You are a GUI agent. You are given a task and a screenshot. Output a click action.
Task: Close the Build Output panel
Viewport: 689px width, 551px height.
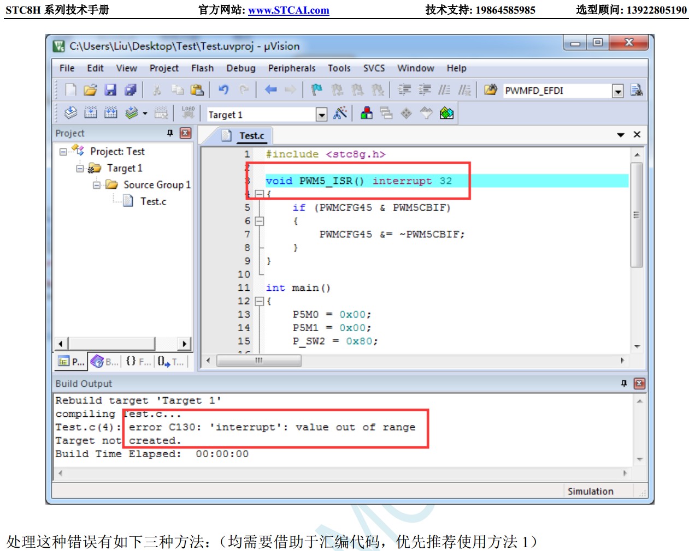pyautogui.click(x=639, y=384)
